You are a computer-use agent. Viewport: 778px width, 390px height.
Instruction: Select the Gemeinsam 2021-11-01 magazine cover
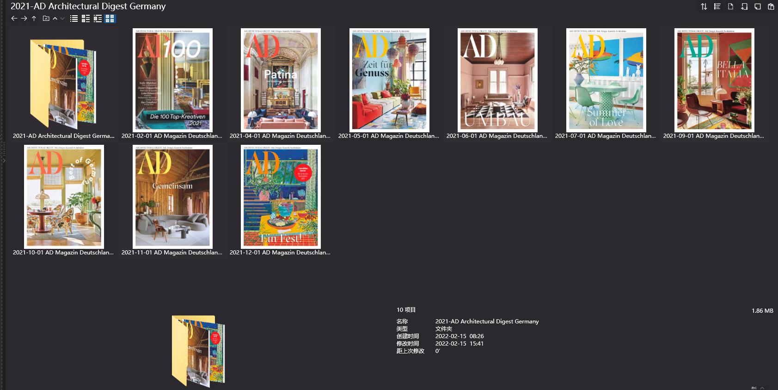(172, 197)
